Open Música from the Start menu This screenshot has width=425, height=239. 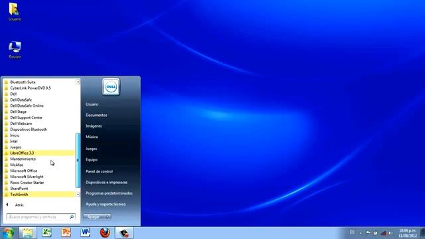coord(92,137)
